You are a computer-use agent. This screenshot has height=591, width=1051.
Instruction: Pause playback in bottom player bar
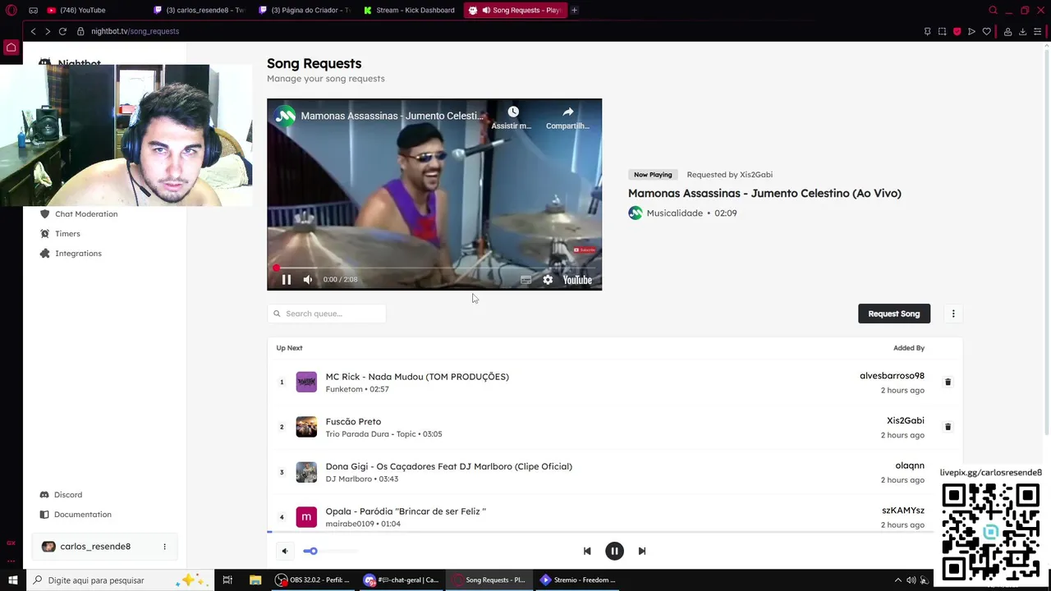614,552
